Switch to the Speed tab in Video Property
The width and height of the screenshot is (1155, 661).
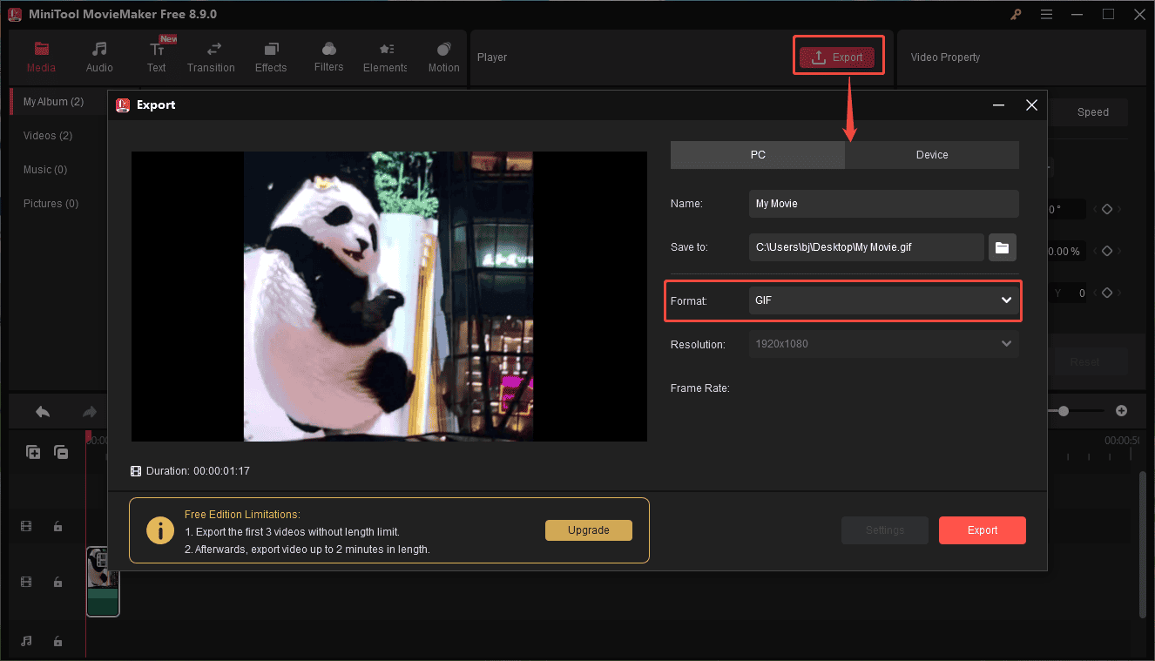coord(1093,112)
